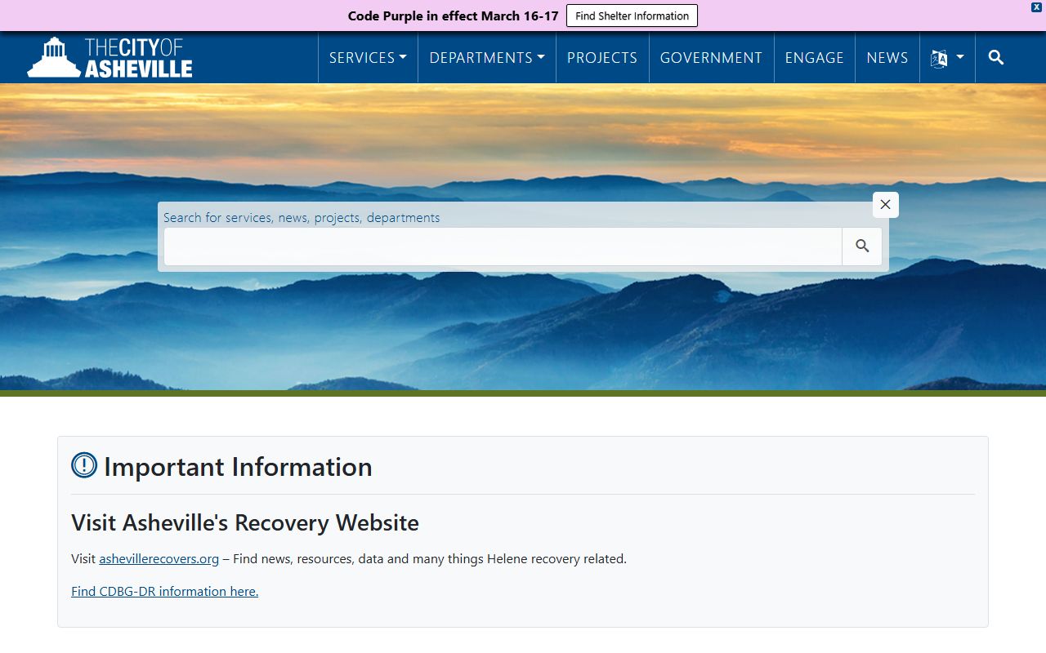Focus the site search input field
Viewport: 1046px width, 653px height.
click(x=503, y=247)
